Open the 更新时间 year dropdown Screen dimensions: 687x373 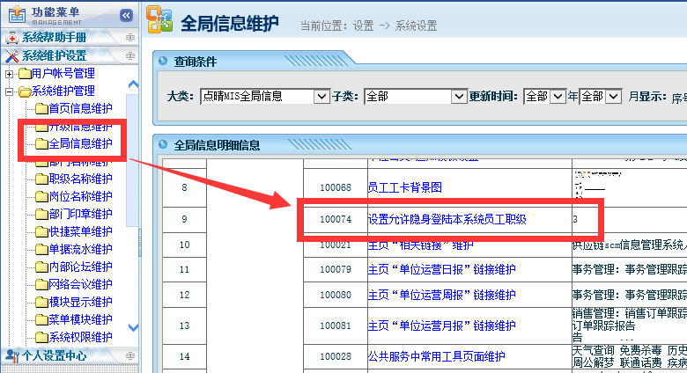[x=557, y=97]
